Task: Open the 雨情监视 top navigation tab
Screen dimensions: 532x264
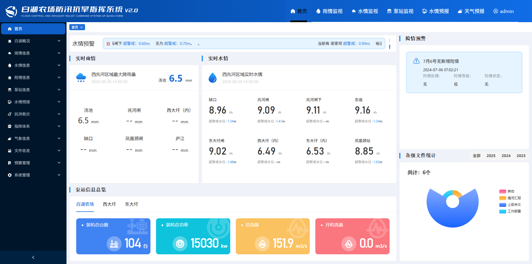Action: click(329, 11)
